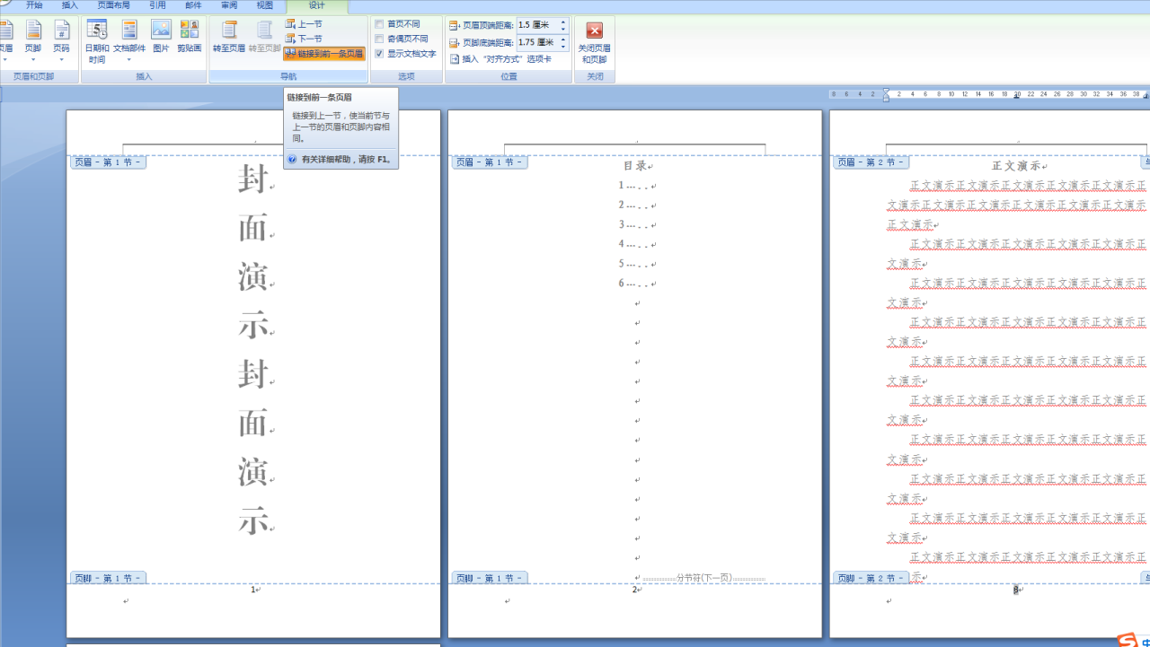Switch to the 插入 tab
1150x647 pixels.
tap(70, 5)
